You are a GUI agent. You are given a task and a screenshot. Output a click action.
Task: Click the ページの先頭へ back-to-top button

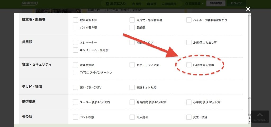260,116
